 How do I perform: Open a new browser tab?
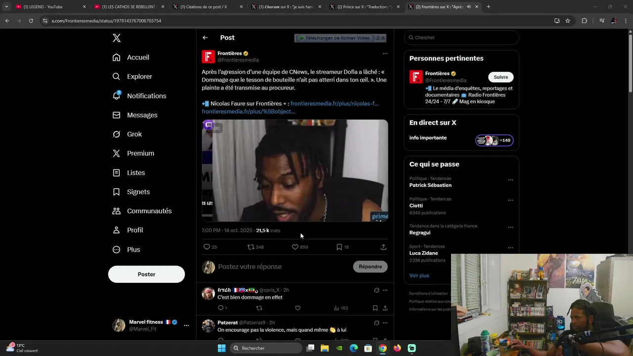click(x=489, y=7)
